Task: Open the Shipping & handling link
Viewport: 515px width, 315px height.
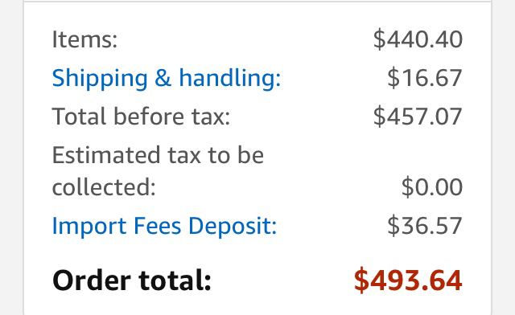Action: [x=167, y=79]
